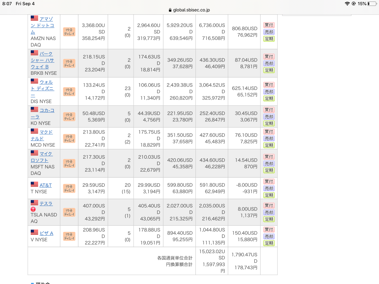Click the 定期 recurring button for AT&T
Image resolution: width=379 pixels, height=284 pixels.
pos(269,195)
